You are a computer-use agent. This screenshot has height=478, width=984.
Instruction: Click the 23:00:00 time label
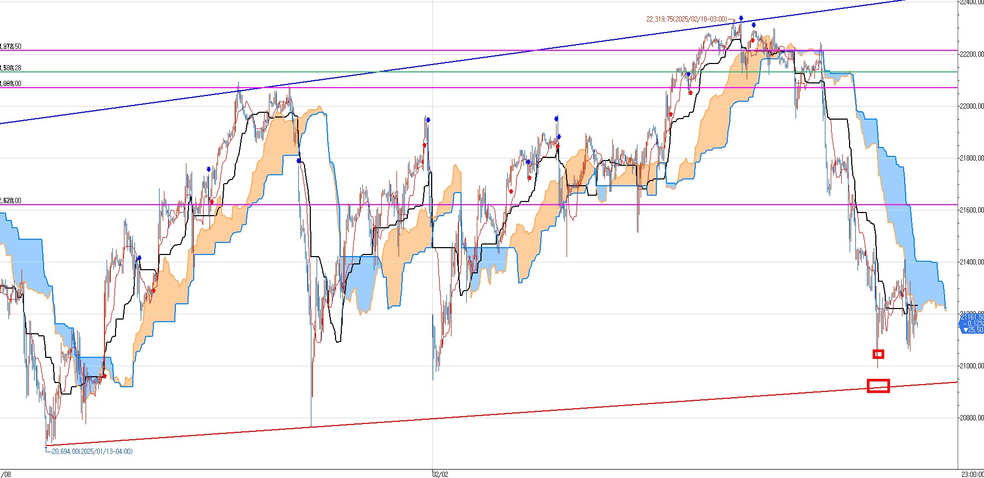[x=972, y=474]
